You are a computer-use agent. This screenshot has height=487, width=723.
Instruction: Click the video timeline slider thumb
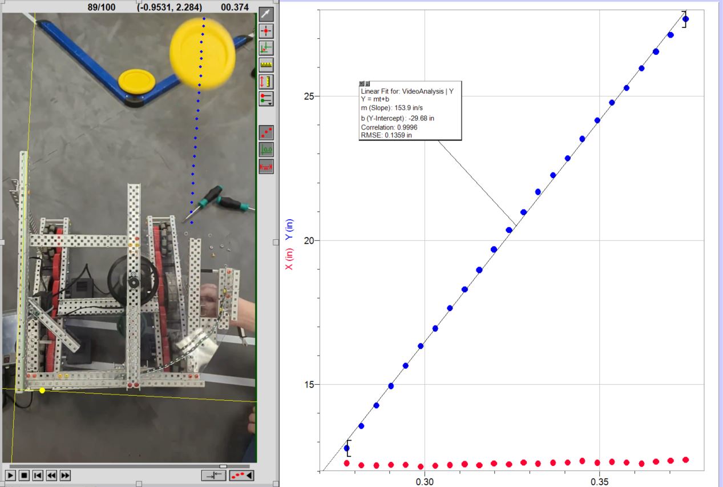(x=223, y=466)
